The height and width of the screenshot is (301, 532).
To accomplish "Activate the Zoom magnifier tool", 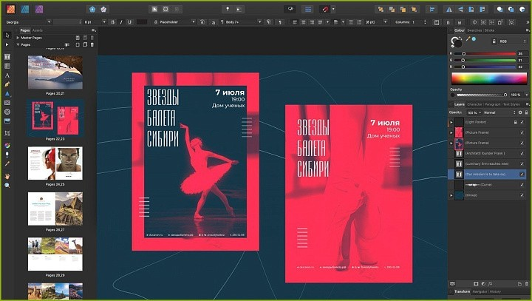I will click(7, 185).
